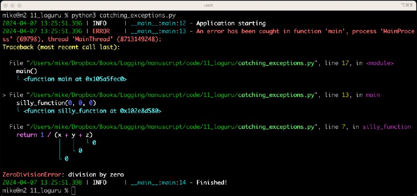417x196 pixels.
Task: Click the red ERROR level label
Action: point(101,31)
